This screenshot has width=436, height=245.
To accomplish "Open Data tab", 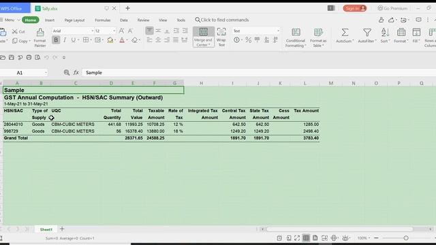I will (x=124, y=20).
